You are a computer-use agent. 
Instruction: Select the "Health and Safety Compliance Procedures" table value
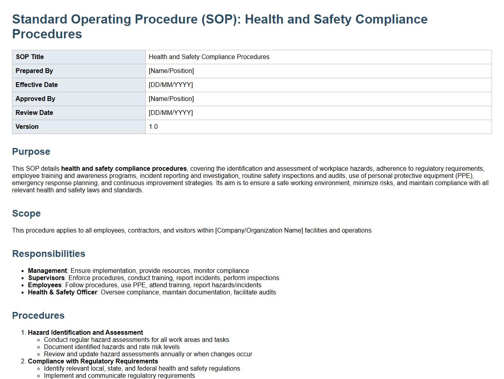tap(209, 57)
